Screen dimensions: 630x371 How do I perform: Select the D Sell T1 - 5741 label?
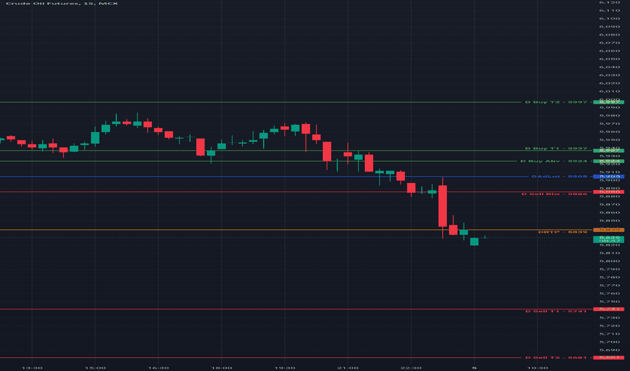click(x=556, y=311)
